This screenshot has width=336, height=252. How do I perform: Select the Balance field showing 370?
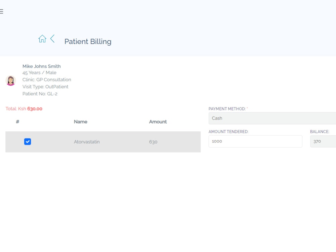pos(323,141)
